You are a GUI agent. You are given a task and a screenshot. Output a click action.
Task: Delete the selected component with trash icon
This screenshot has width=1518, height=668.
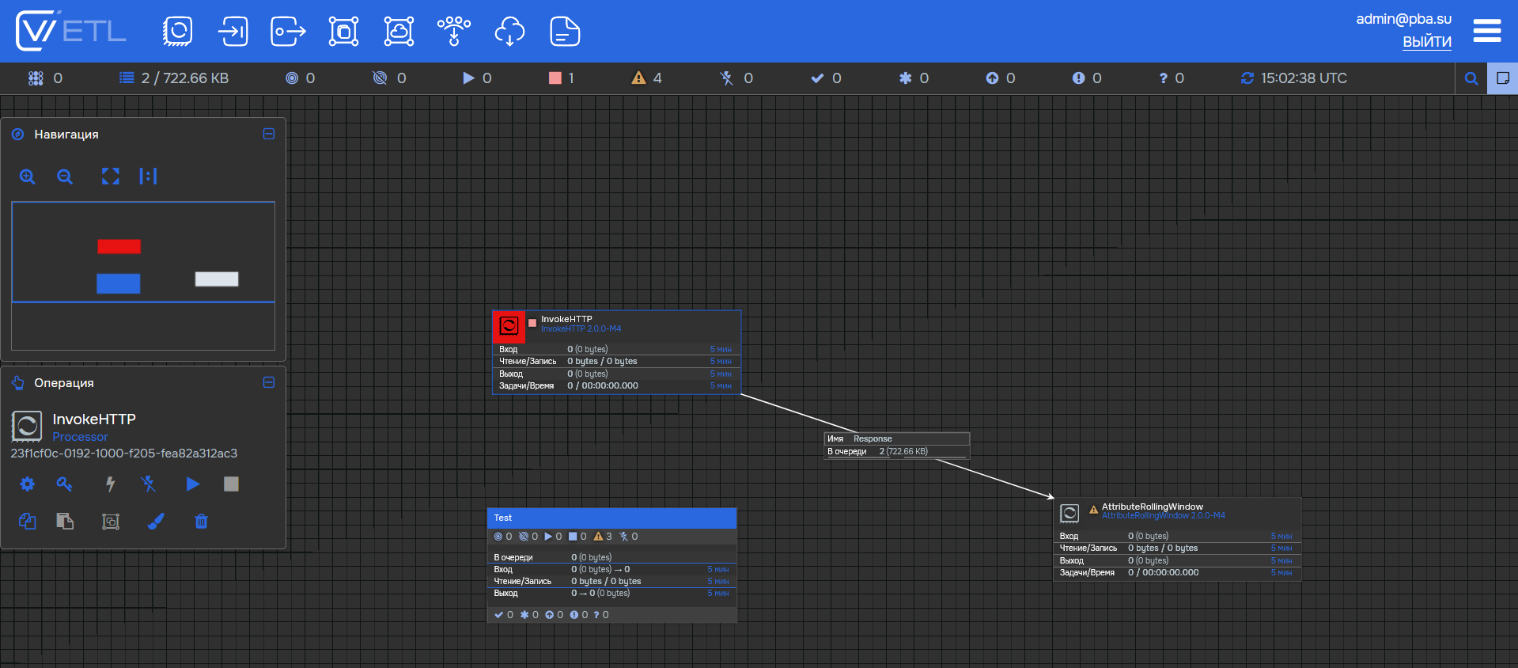click(x=202, y=521)
